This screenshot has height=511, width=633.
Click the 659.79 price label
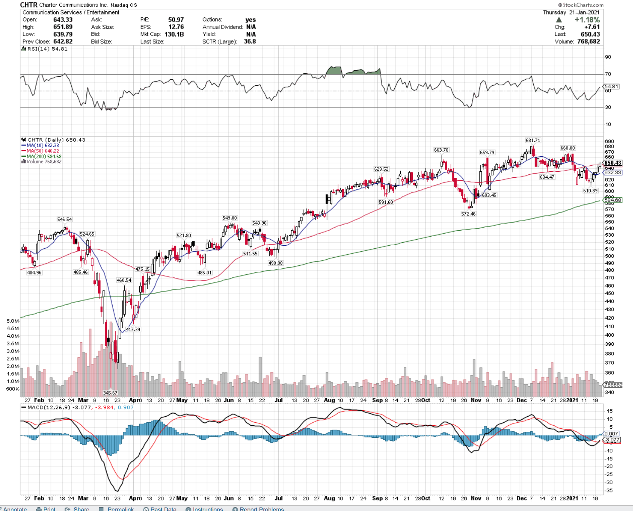click(487, 152)
